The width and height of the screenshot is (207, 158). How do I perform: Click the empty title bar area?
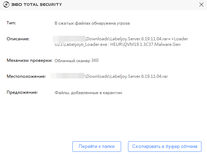coord(129,5)
